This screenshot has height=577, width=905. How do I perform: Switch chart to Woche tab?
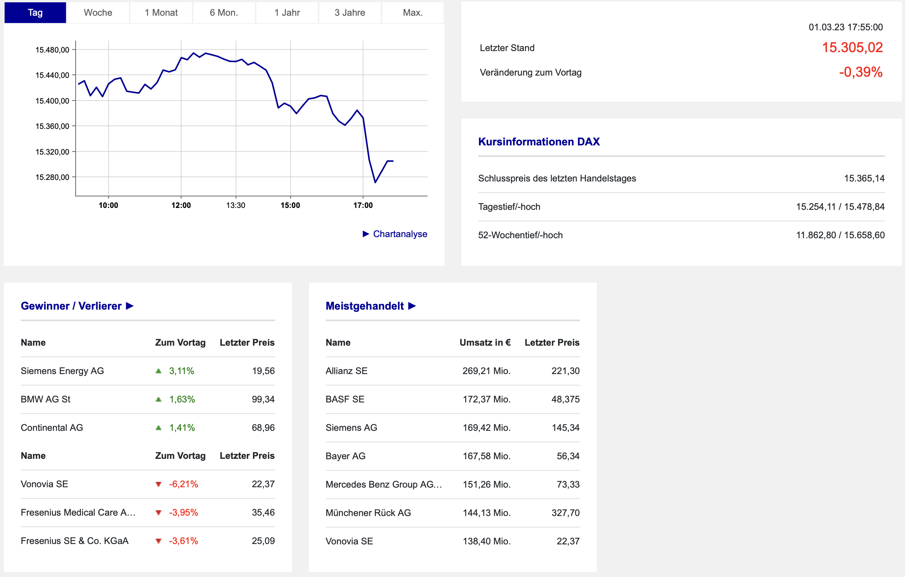(98, 13)
